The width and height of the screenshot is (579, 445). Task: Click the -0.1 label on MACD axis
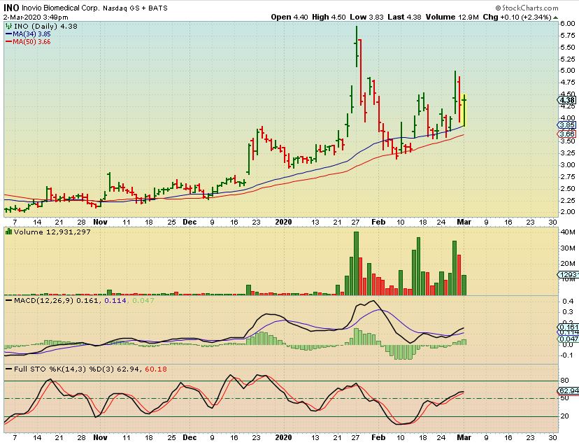[566, 355]
